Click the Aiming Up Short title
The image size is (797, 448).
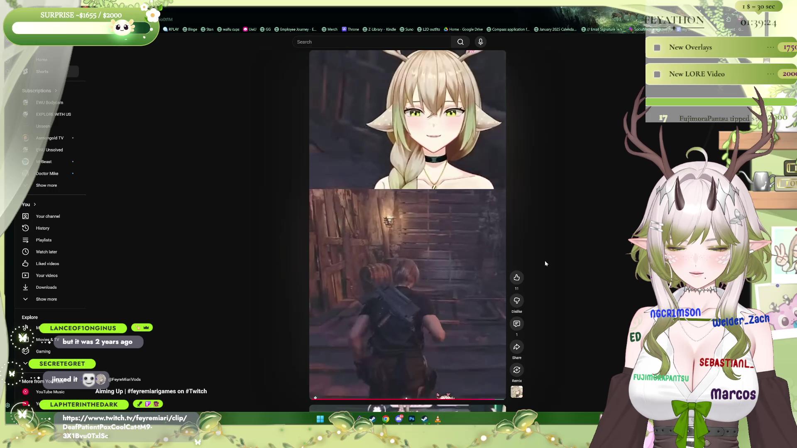(x=151, y=391)
